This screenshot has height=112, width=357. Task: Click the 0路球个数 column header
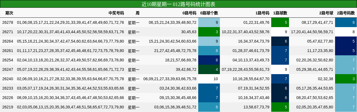click(x=209, y=13)
